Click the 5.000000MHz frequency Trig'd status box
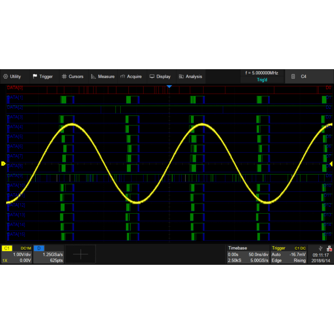The image size is (334, 334). point(261,76)
